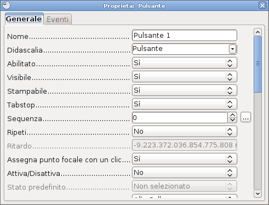Click the scrollbar up arrow button
Image resolution: width=269 pixels, height=205 pixels.
(257, 32)
